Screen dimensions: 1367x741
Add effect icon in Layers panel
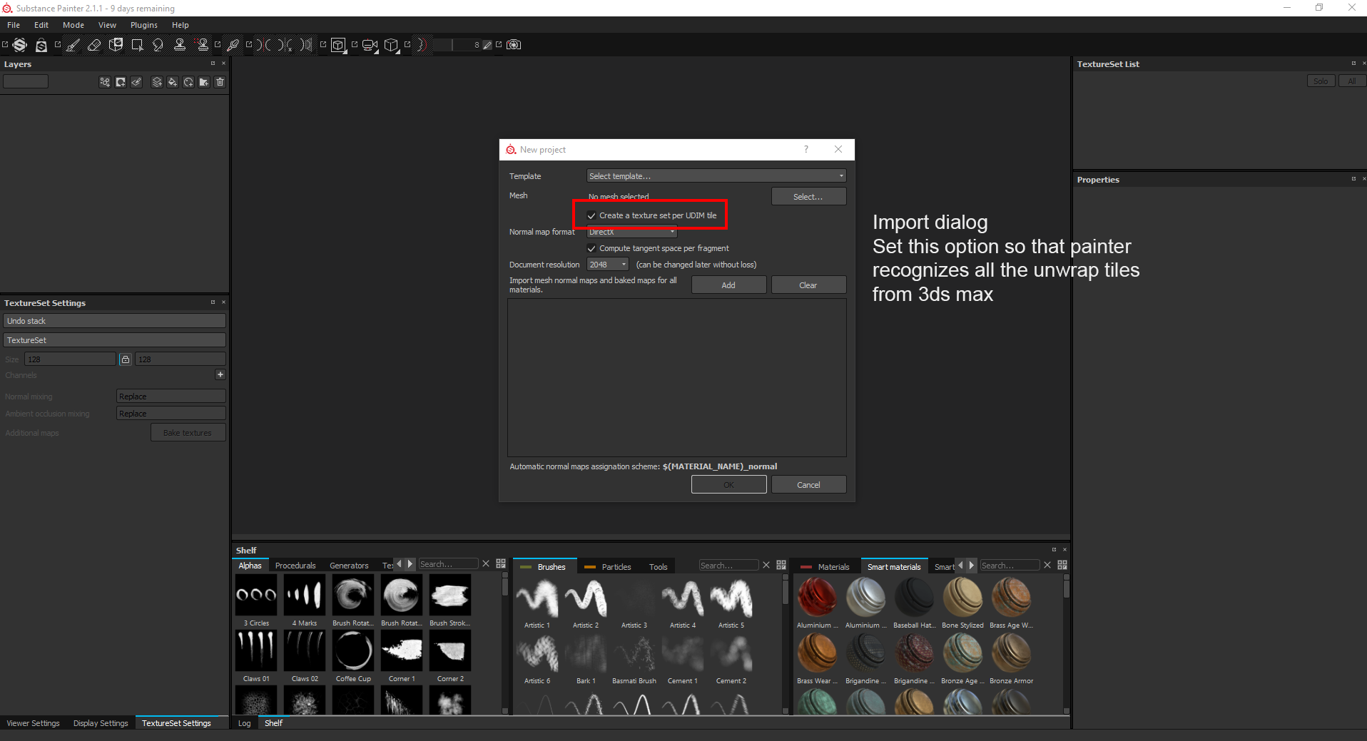pos(105,82)
